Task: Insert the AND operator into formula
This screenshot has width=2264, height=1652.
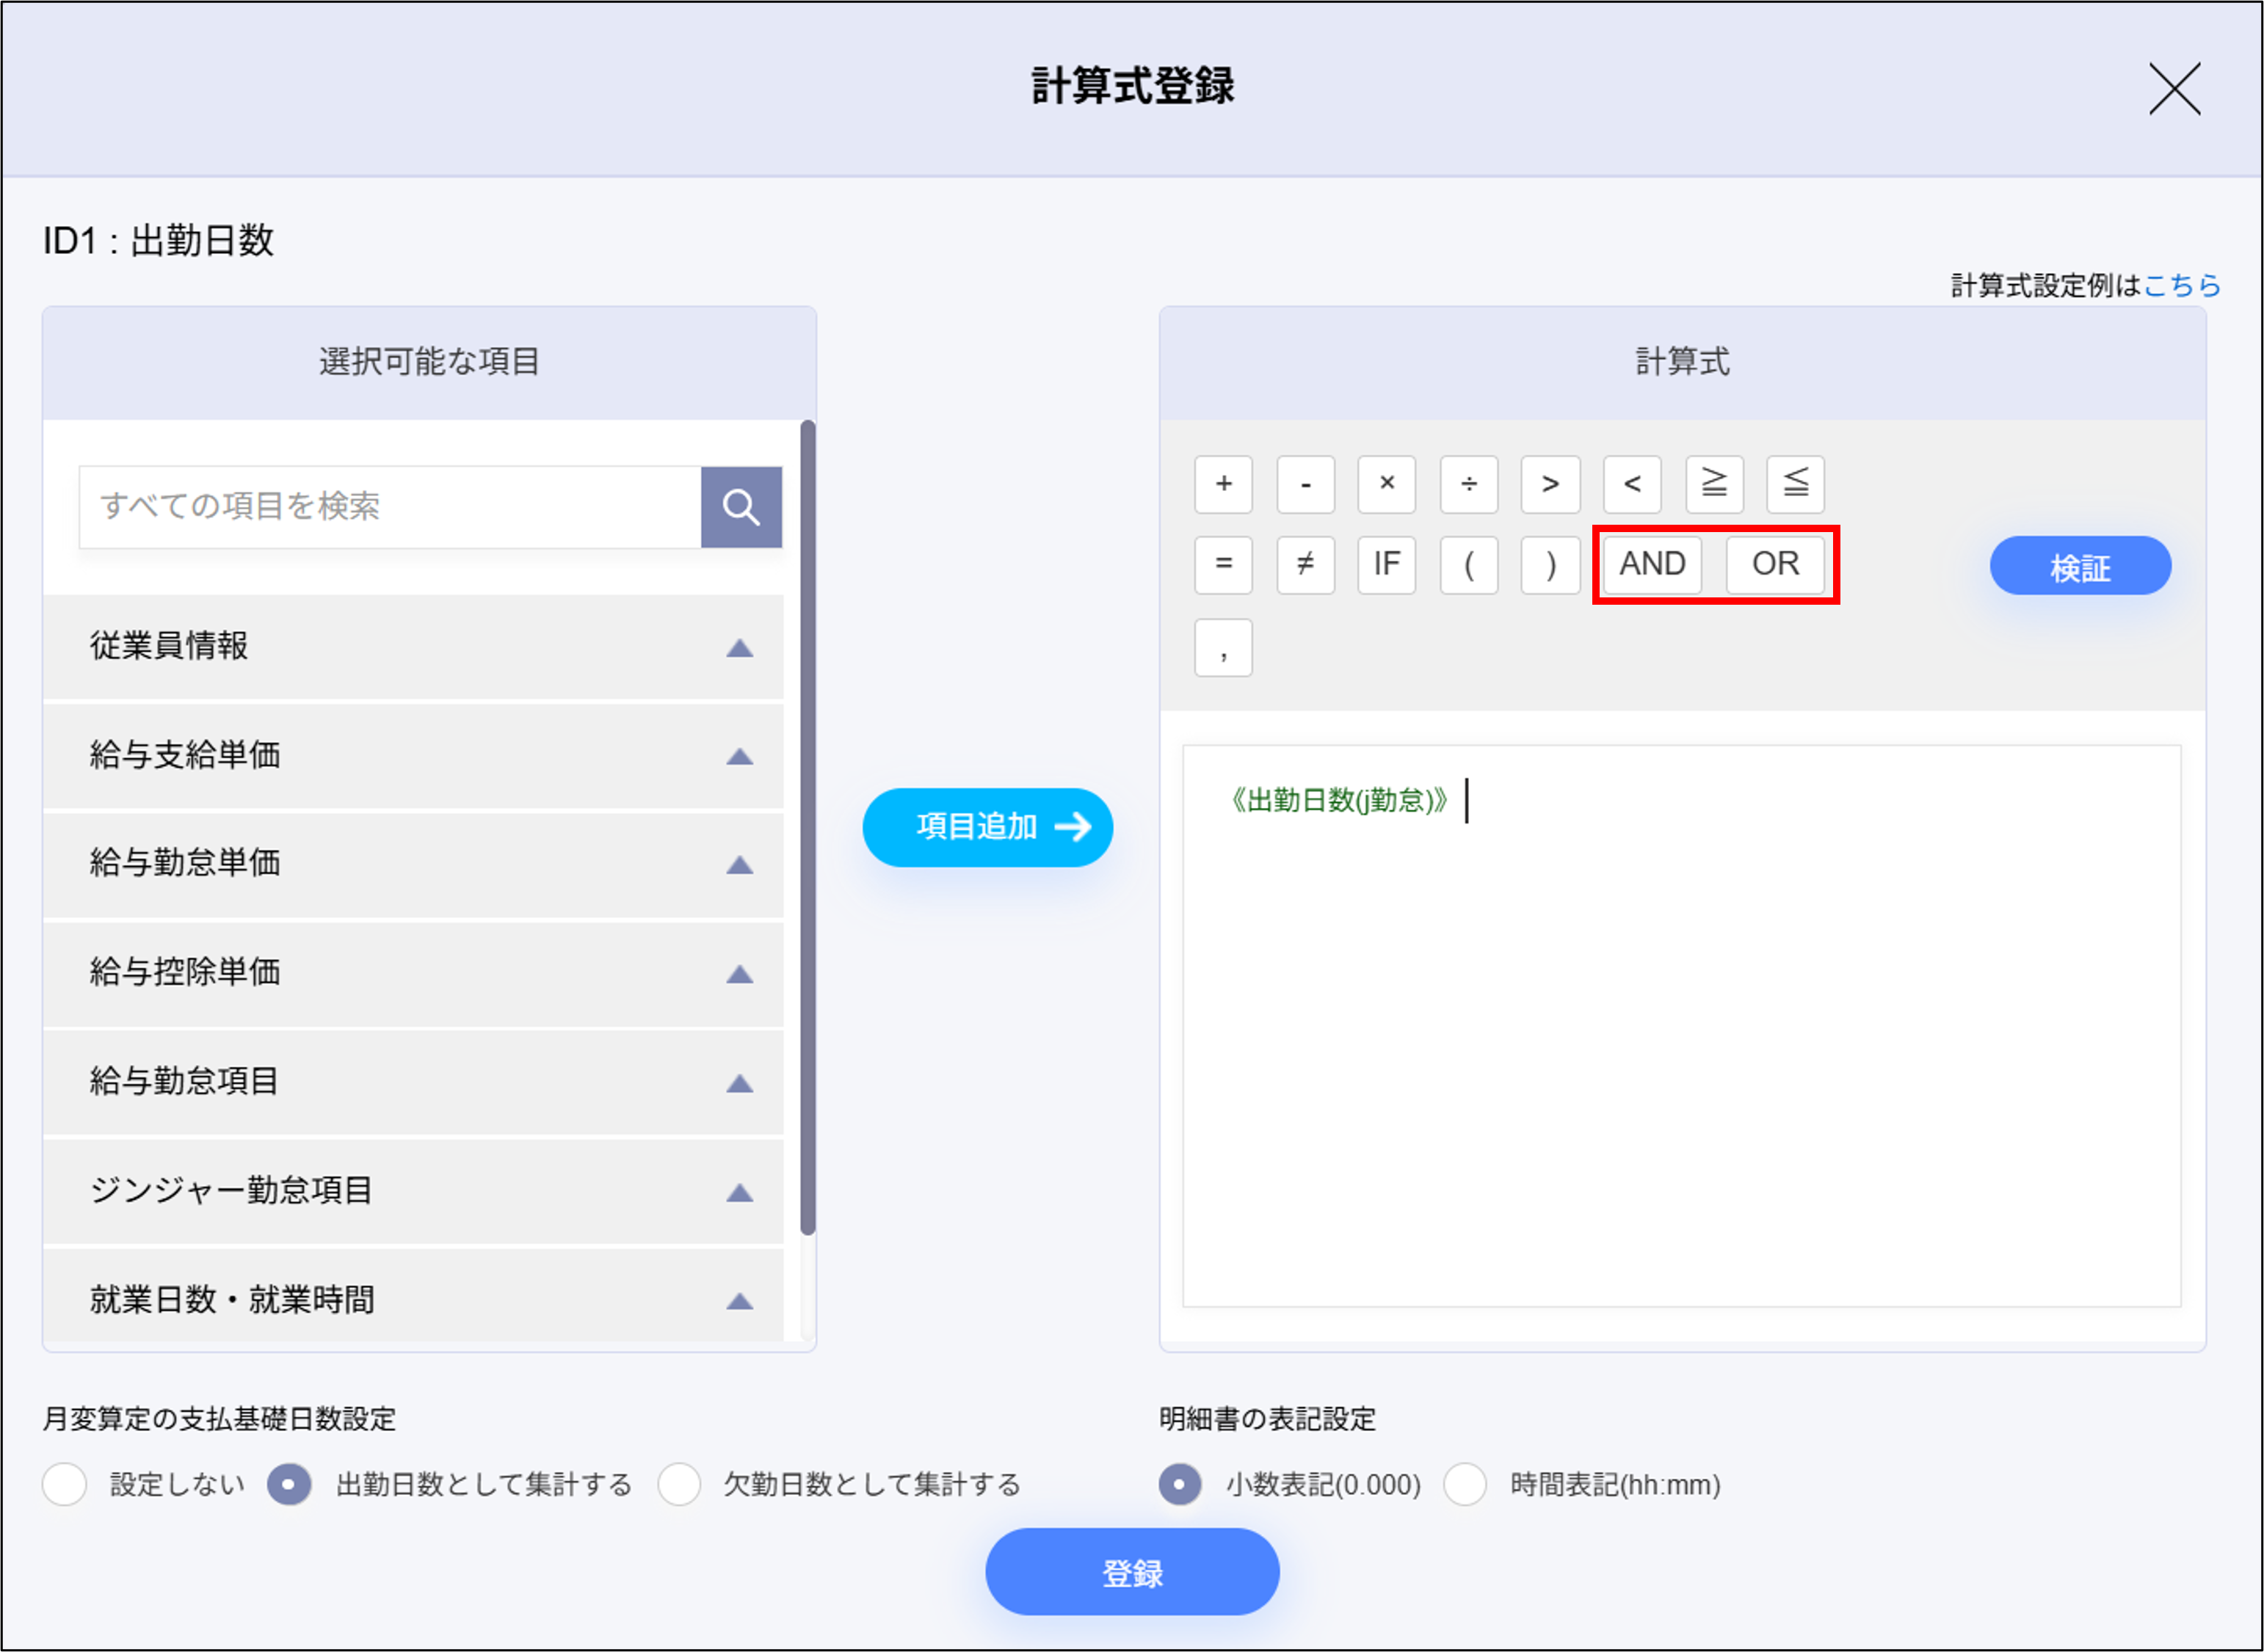Action: [x=1650, y=565]
